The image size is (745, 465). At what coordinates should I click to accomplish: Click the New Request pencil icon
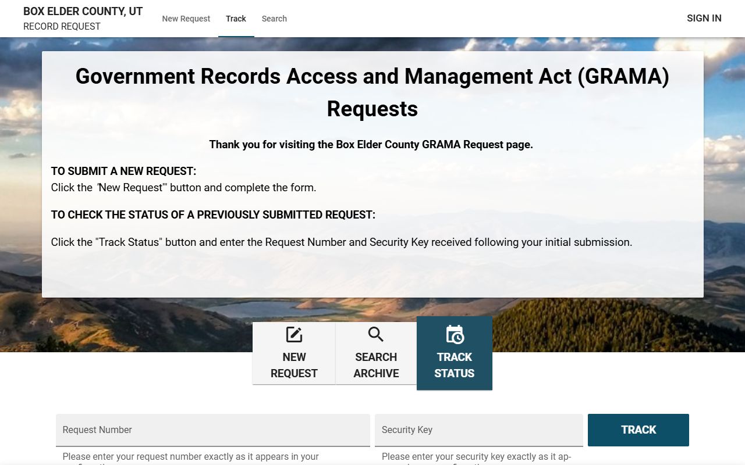click(294, 335)
